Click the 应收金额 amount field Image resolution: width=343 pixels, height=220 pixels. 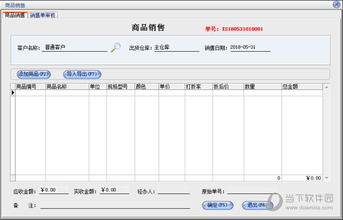pos(54,190)
